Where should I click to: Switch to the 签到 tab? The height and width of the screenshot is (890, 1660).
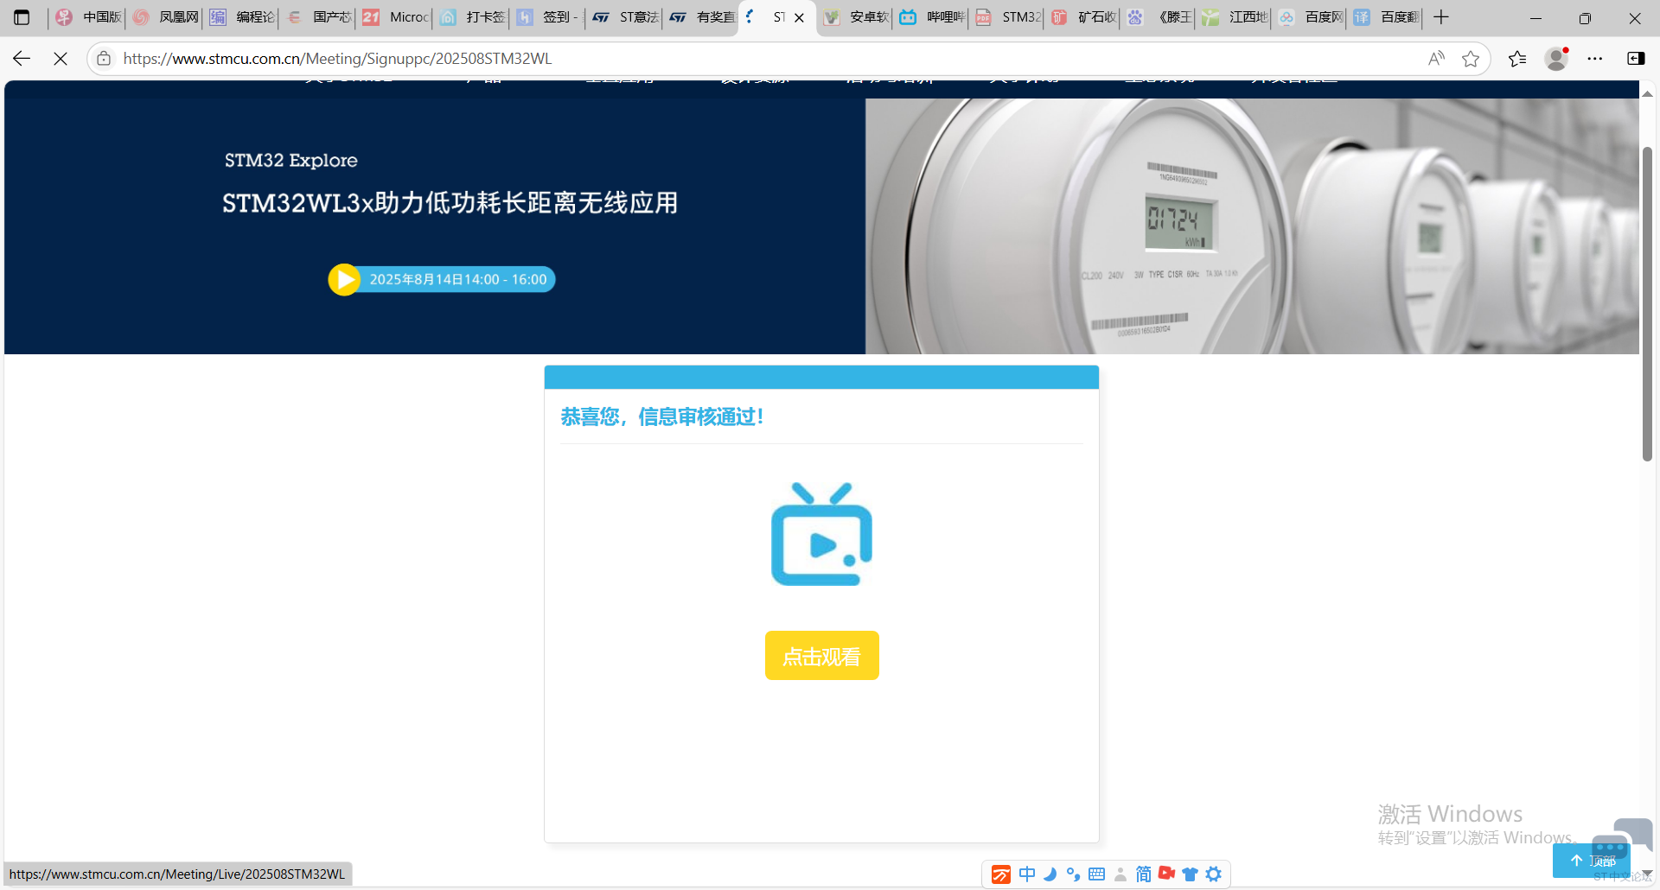coord(547,17)
